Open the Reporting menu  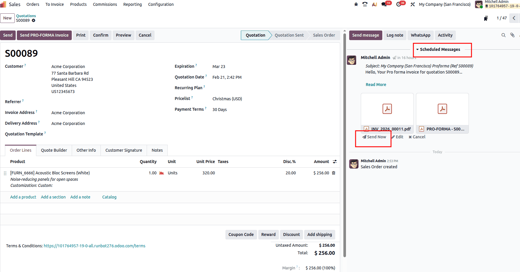(x=132, y=4)
